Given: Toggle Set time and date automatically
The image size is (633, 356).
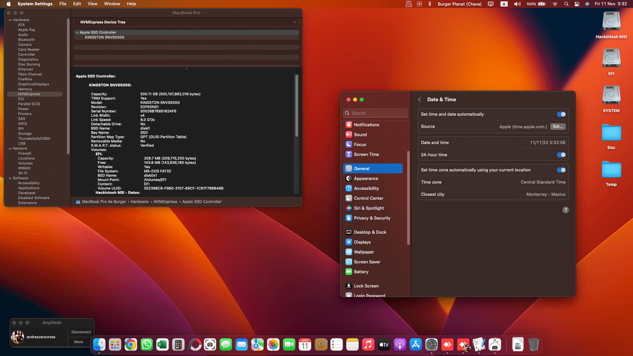Looking at the screenshot, I should point(561,114).
